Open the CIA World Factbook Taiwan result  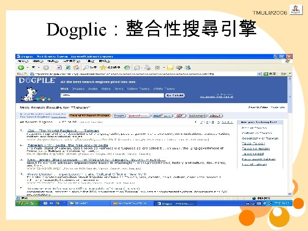click(63, 130)
